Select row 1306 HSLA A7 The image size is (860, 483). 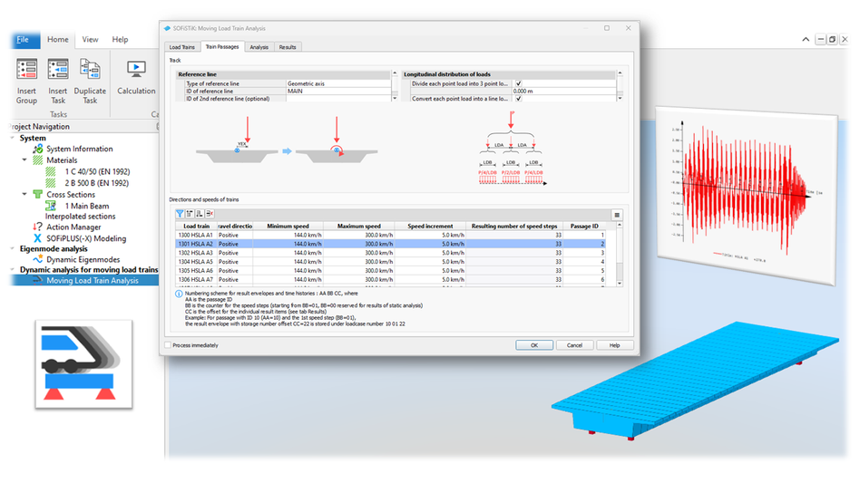pyautogui.click(x=390, y=279)
